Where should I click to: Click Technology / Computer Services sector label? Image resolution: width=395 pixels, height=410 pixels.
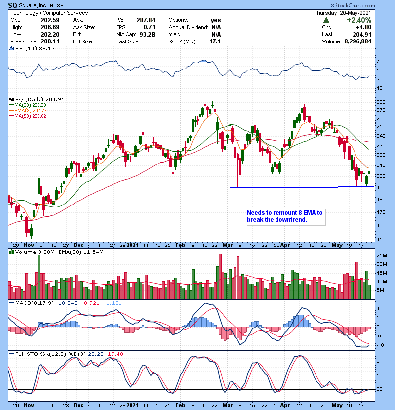point(49,13)
